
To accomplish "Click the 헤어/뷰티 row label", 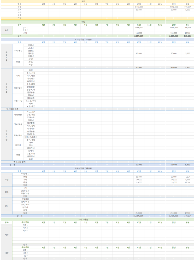I will point(31,126).
